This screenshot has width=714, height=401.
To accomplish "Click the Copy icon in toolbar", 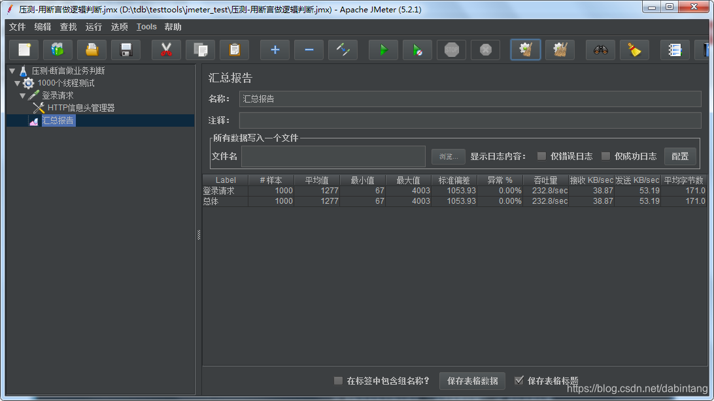I will 200,50.
